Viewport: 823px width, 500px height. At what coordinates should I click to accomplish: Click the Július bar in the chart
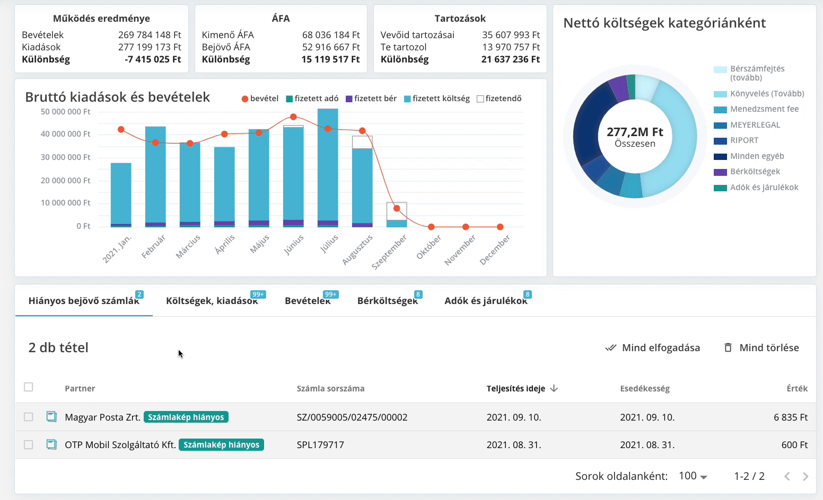(x=328, y=168)
